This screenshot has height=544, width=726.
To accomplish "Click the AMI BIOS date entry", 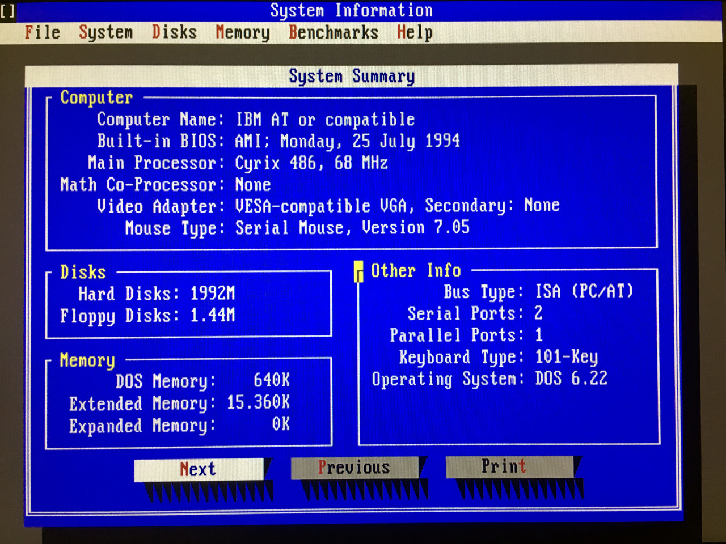I will [x=347, y=141].
